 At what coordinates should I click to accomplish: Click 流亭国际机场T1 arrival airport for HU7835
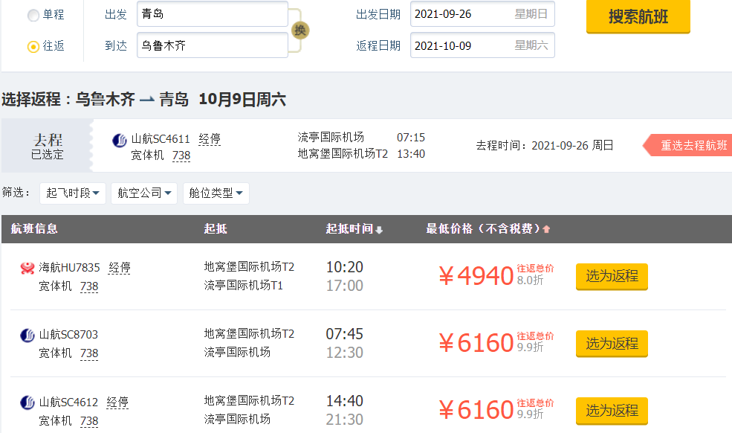pos(244,285)
